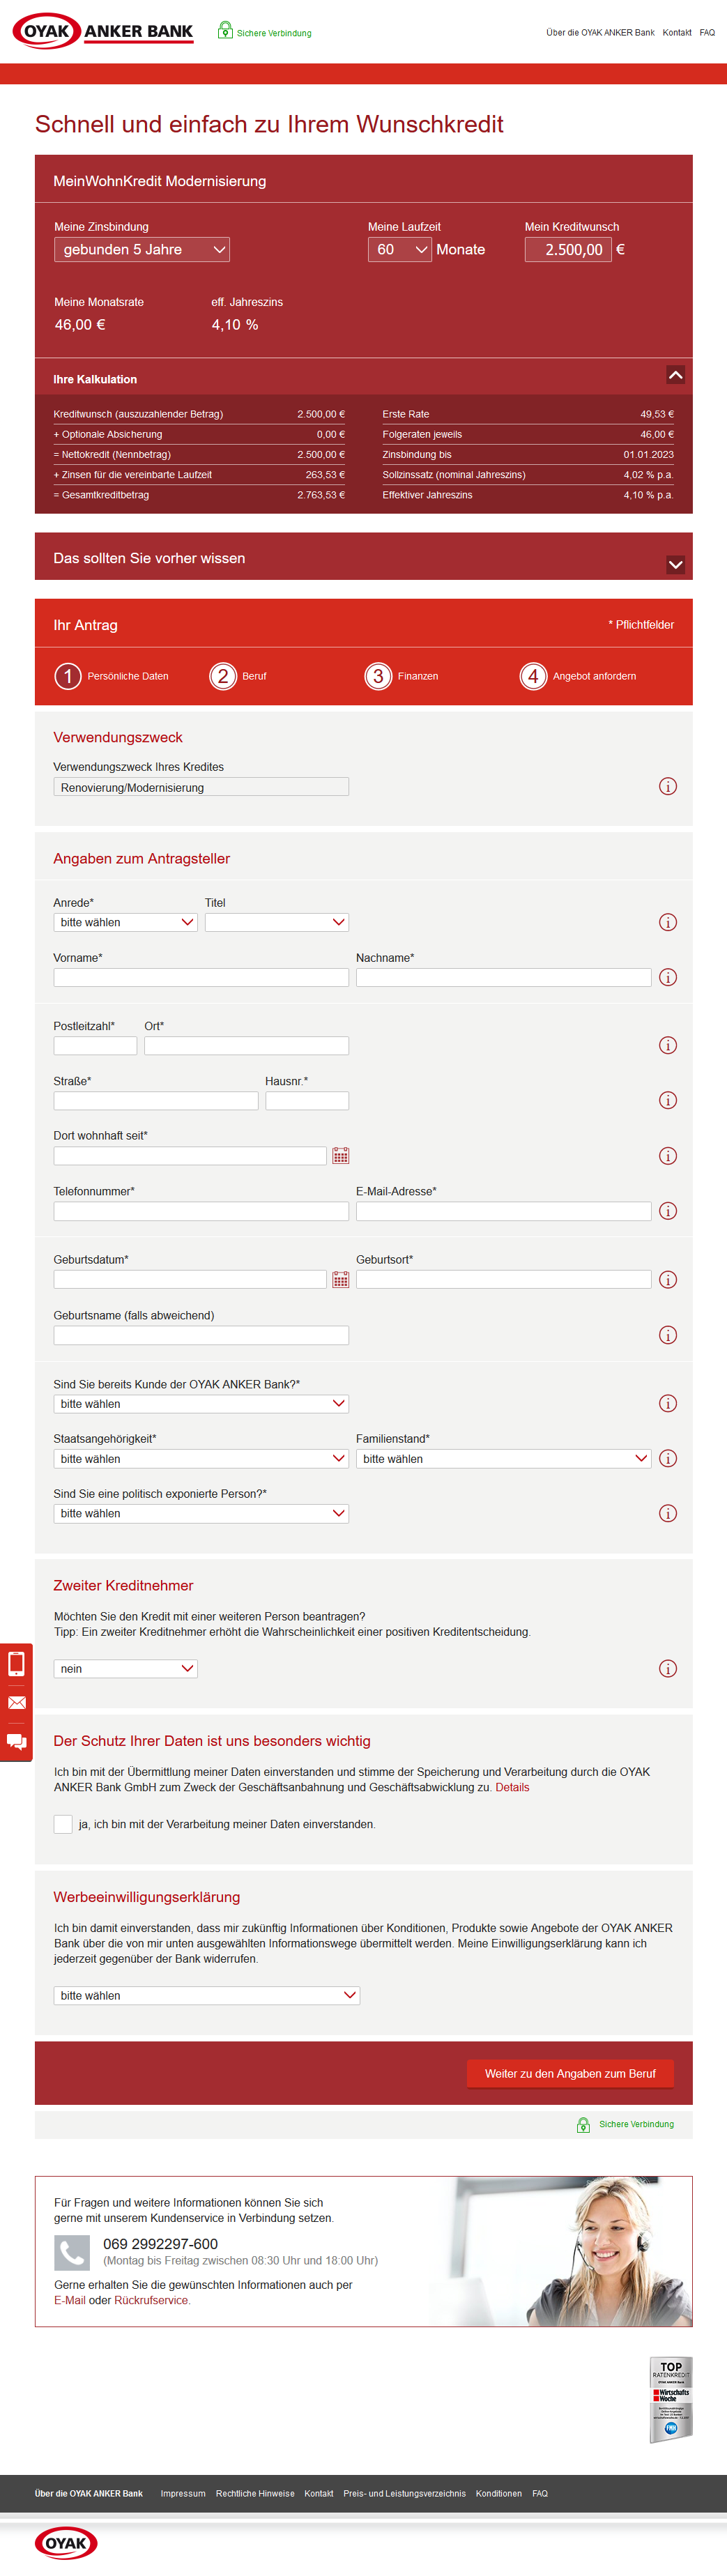Open the Meine Zinsbindung dropdown
Screen dimensions: 727x2576
click(x=142, y=250)
